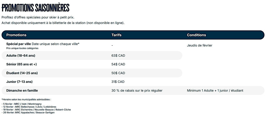This screenshot has width=267, height=118.
Task: Click the Junior (7-13 ans) row
Action: pos(19,82)
